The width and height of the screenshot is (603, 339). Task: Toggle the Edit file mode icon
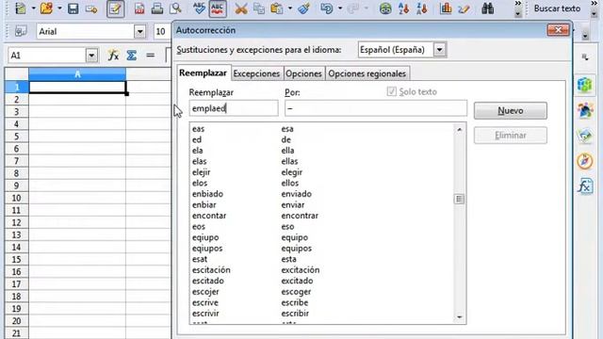tap(115, 8)
